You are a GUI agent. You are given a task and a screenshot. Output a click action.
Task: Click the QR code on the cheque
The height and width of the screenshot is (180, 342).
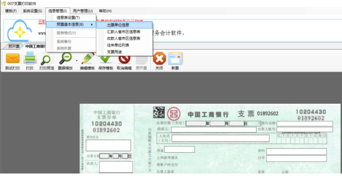click(x=158, y=112)
